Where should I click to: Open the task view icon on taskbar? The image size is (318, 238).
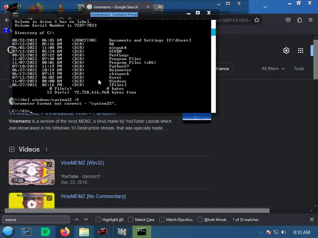tap(26, 232)
